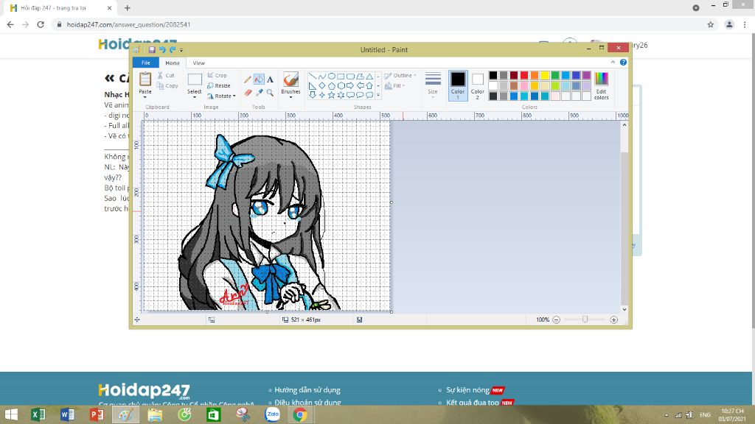Open Windows Start button

[10, 414]
